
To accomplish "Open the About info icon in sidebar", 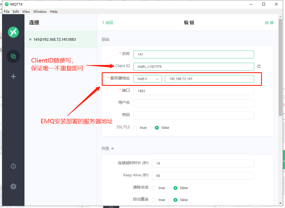I will [13, 166].
